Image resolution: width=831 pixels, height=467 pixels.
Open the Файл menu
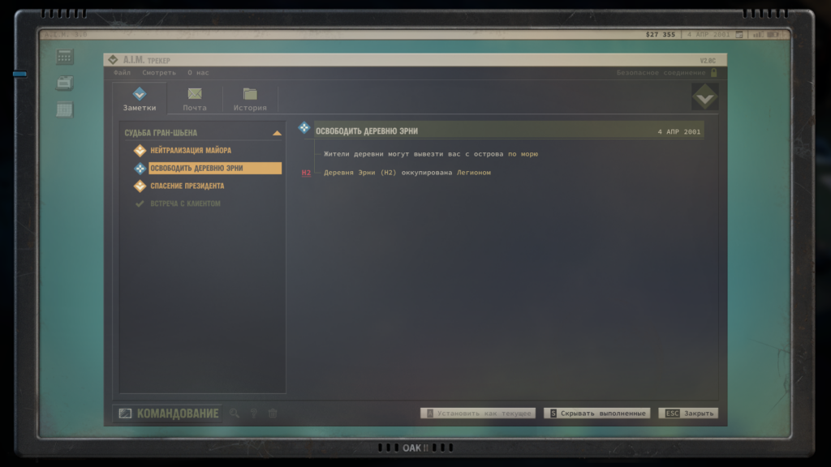click(123, 72)
